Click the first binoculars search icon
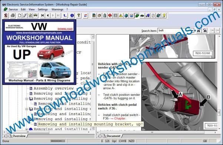 [199, 30]
